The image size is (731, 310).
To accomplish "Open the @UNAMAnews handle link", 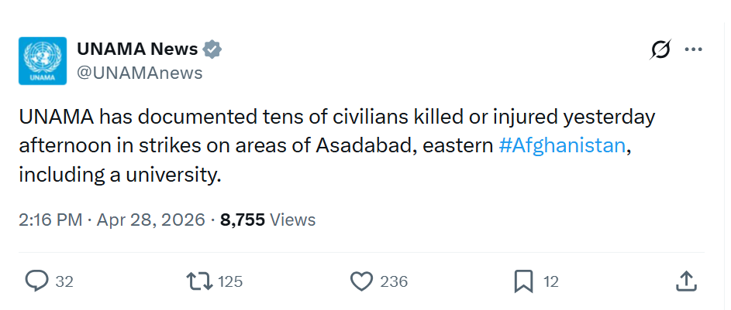I will tap(140, 73).
